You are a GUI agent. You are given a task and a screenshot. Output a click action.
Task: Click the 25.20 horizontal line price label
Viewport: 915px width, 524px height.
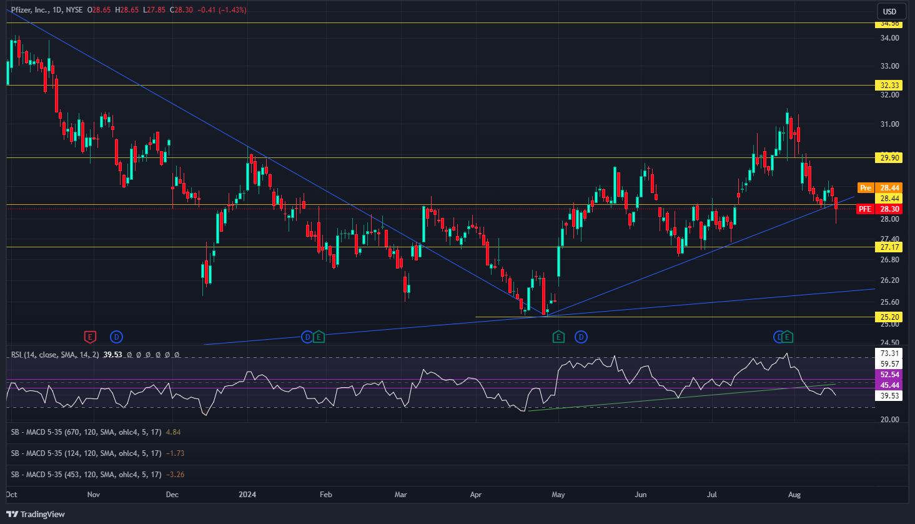[890, 317]
